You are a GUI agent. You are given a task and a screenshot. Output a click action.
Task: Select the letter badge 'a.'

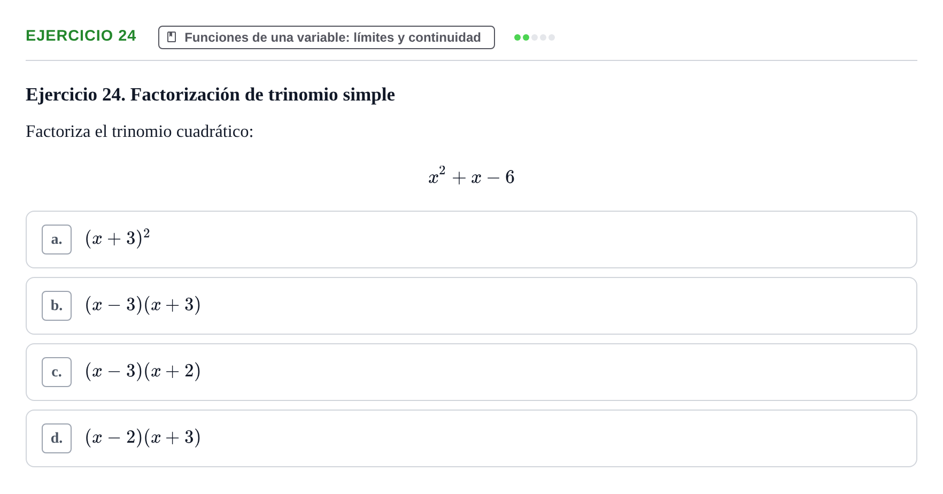coord(57,240)
